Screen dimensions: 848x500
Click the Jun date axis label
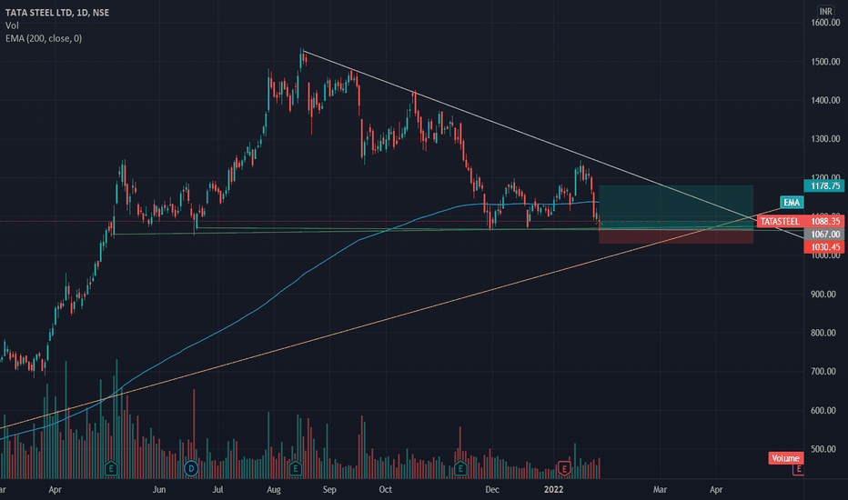click(159, 490)
